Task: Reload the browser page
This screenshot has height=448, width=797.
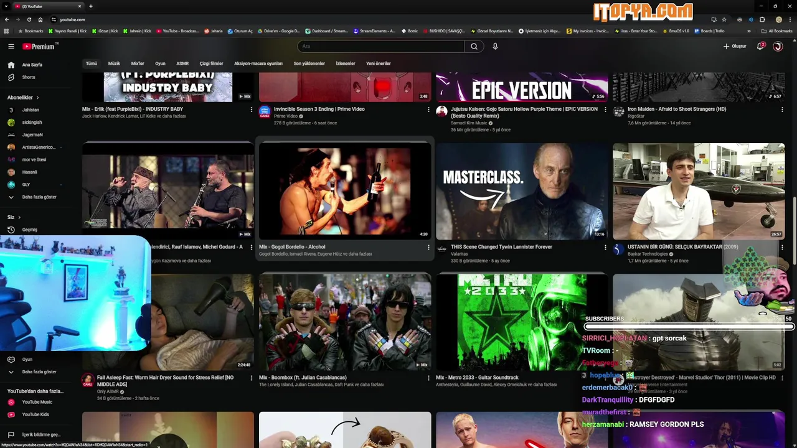Action: coord(29,19)
